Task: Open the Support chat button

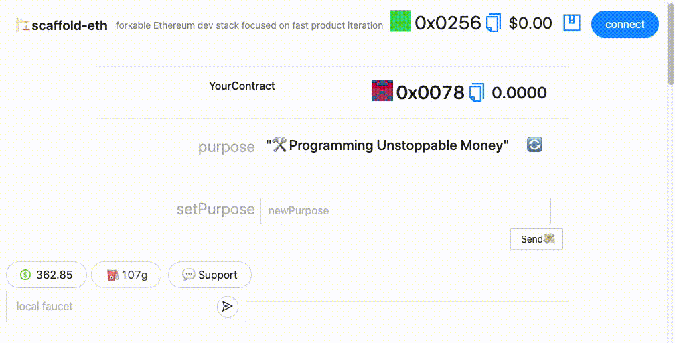Action: click(210, 275)
